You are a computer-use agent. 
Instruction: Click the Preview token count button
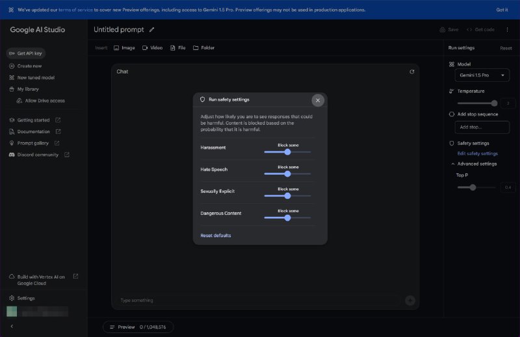138,327
